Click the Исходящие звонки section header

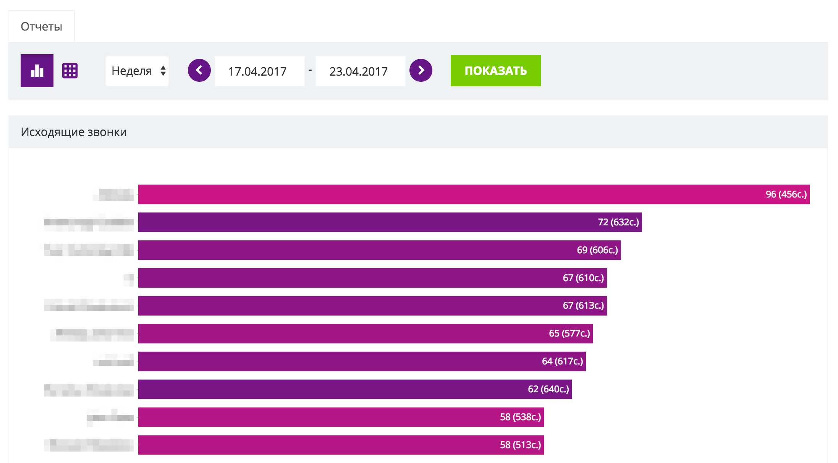click(74, 132)
